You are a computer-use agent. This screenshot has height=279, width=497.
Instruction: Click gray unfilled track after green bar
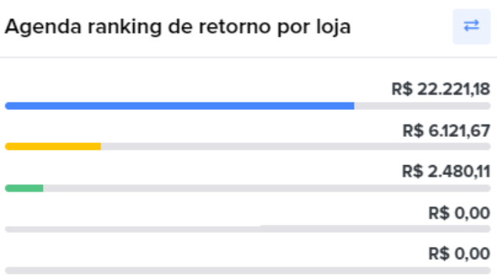tap(267, 188)
